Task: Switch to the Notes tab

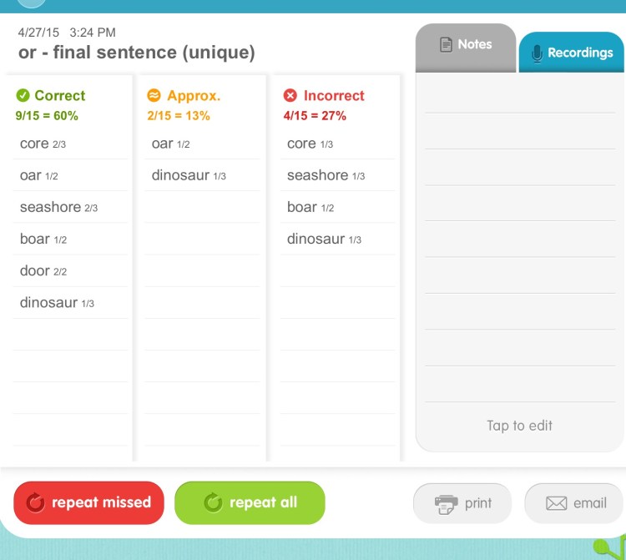Action: point(466,45)
